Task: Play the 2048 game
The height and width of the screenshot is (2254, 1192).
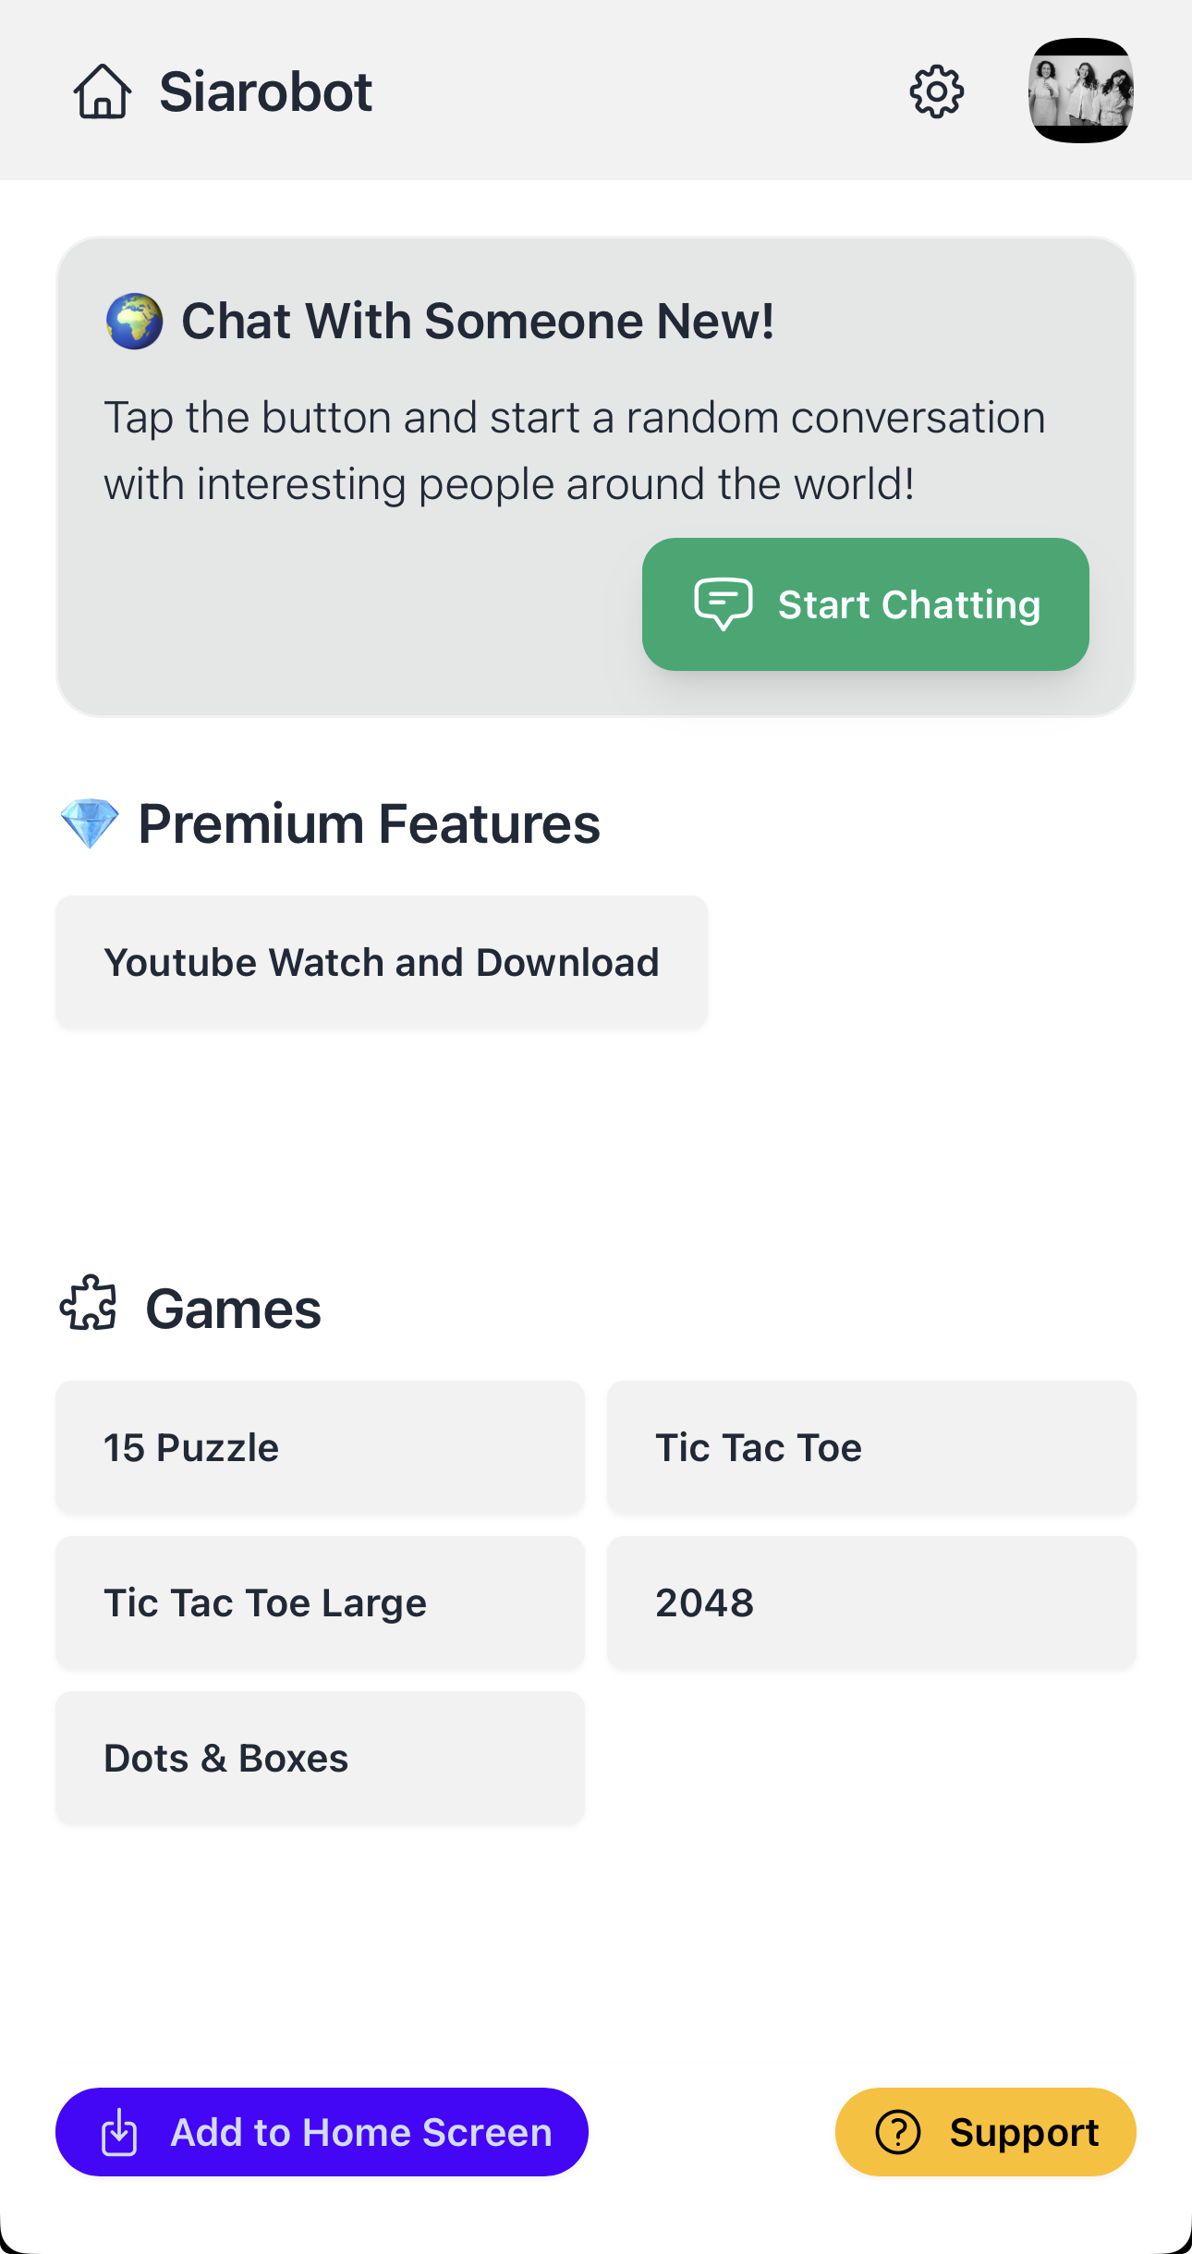Action: [x=872, y=1602]
